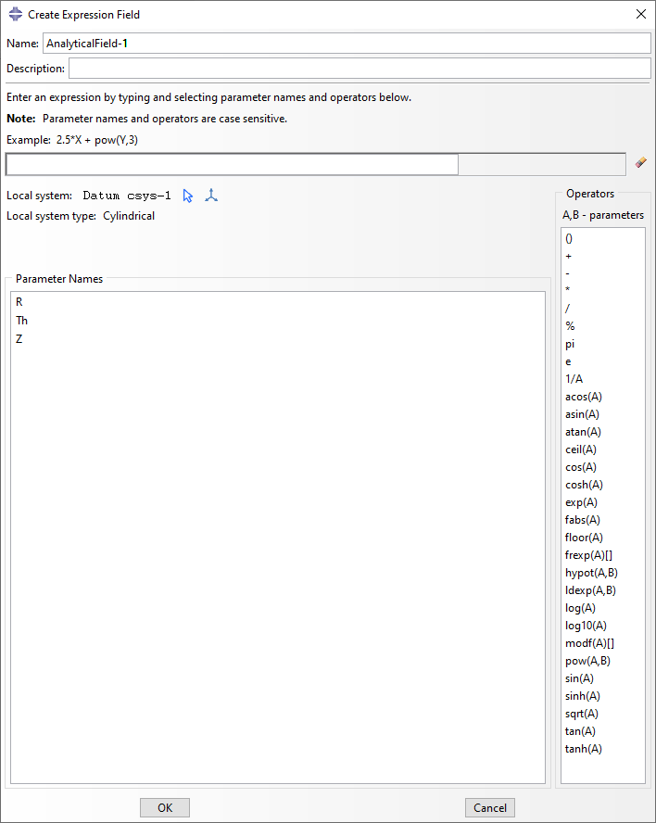Select the exp(A) function
The image size is (656, 823).
tap(581, 502)
